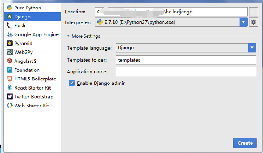
Task: Open interpreter settings gear button
Action: [x=254, y=22]
